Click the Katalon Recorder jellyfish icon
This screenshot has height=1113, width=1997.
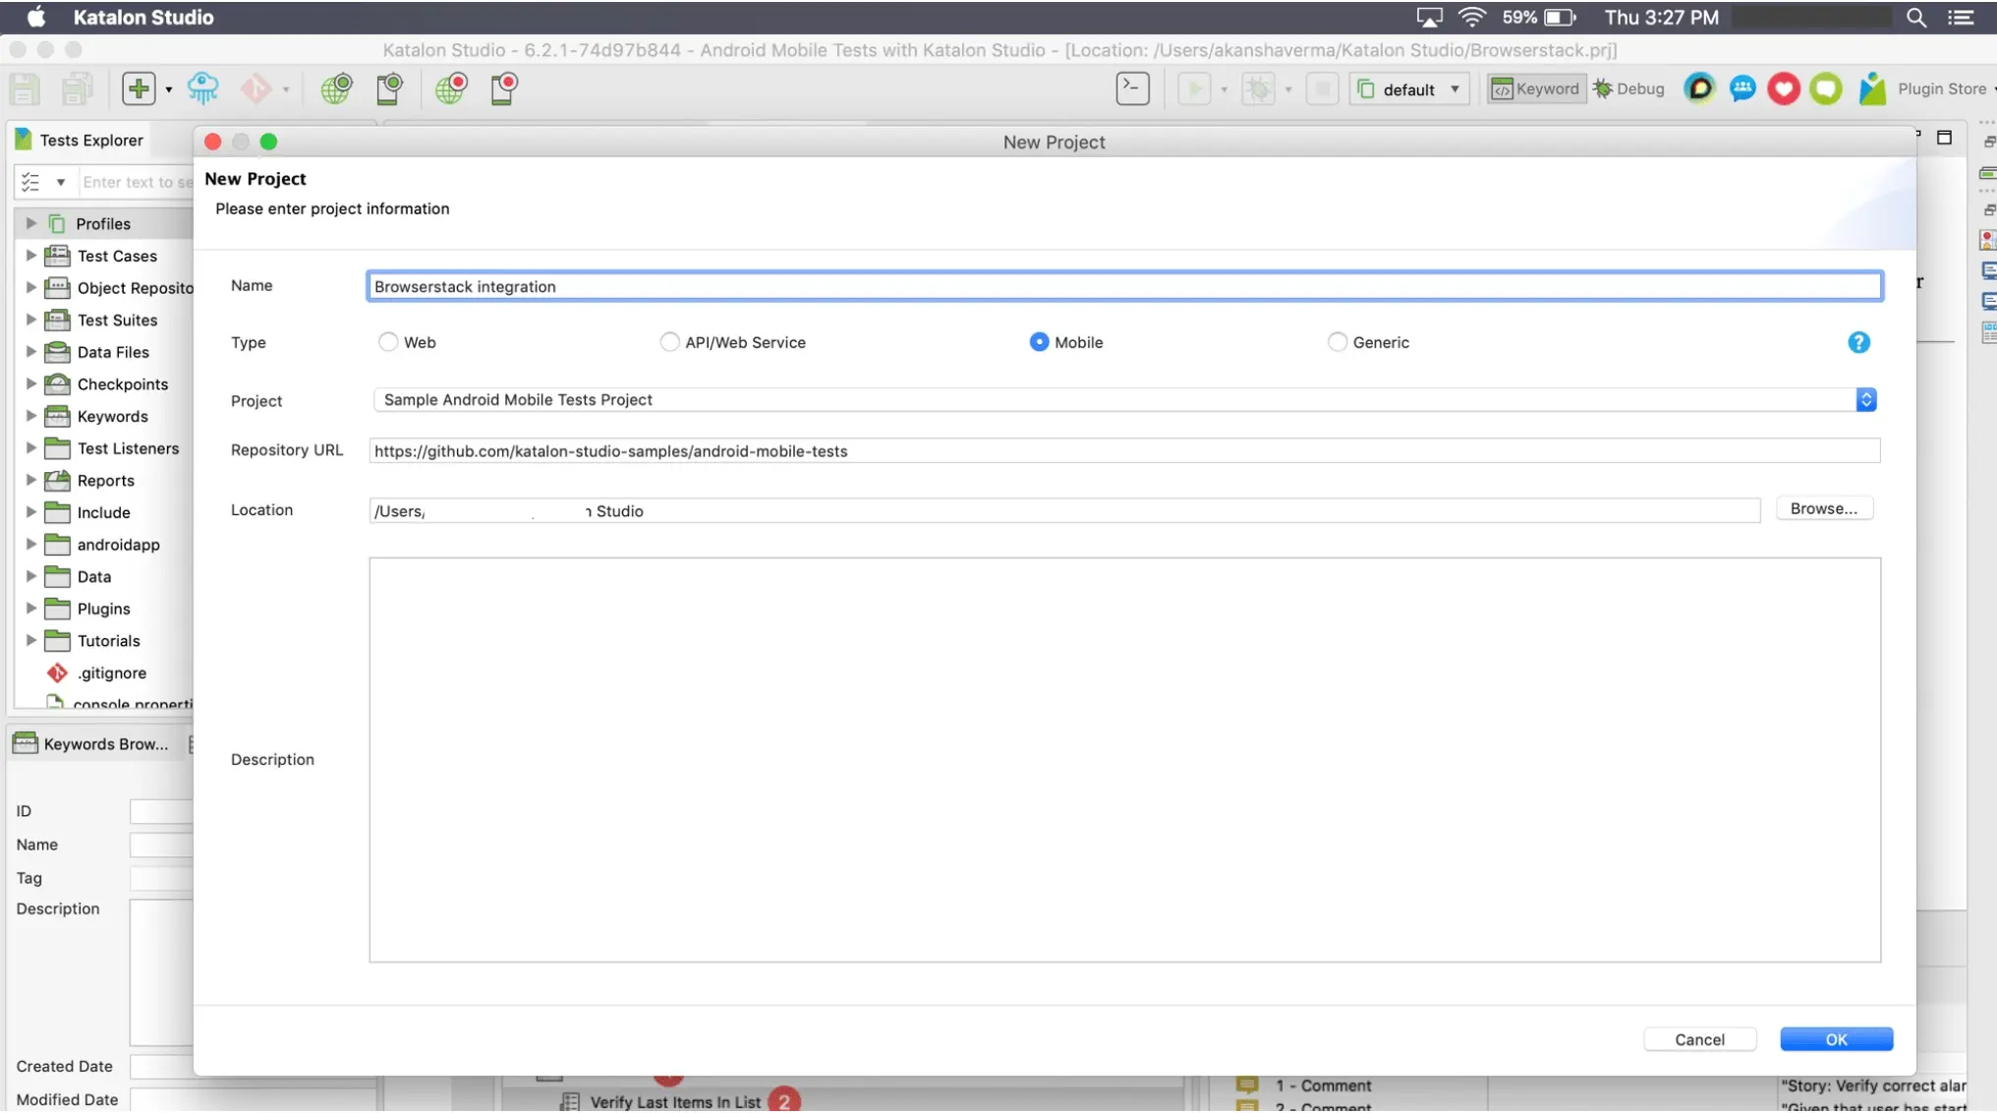pos(202,88)
